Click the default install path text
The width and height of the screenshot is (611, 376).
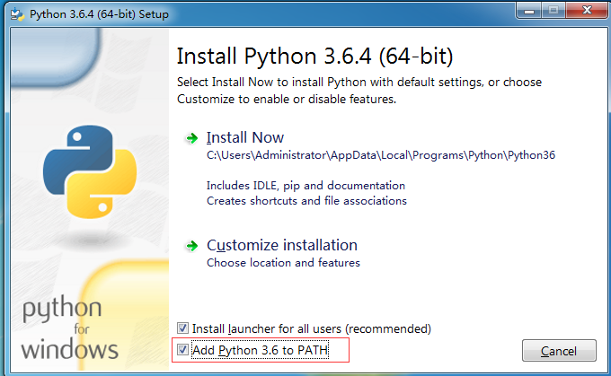(381, 155)
